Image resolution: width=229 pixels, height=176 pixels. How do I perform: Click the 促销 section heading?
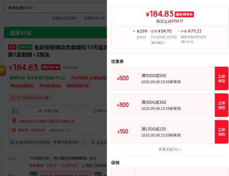(x=115, y=163)
